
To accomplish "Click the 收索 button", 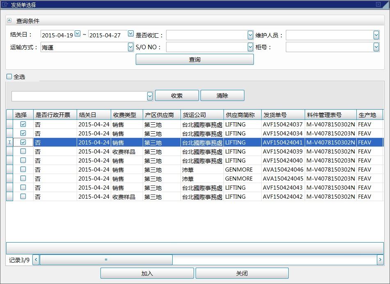I will pyautogui.click(x=177, y=96).
